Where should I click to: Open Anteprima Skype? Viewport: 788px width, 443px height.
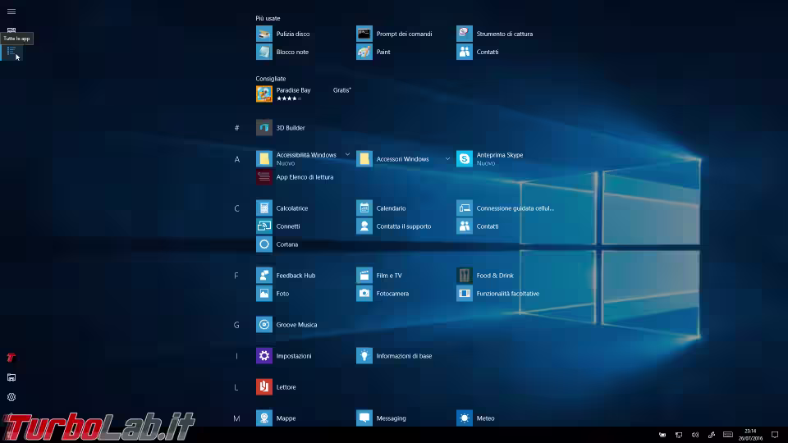(x=490, y=158)
